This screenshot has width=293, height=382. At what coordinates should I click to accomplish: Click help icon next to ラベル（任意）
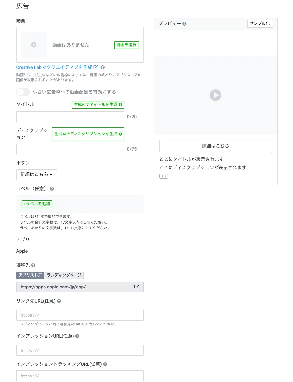coord(52,189)
